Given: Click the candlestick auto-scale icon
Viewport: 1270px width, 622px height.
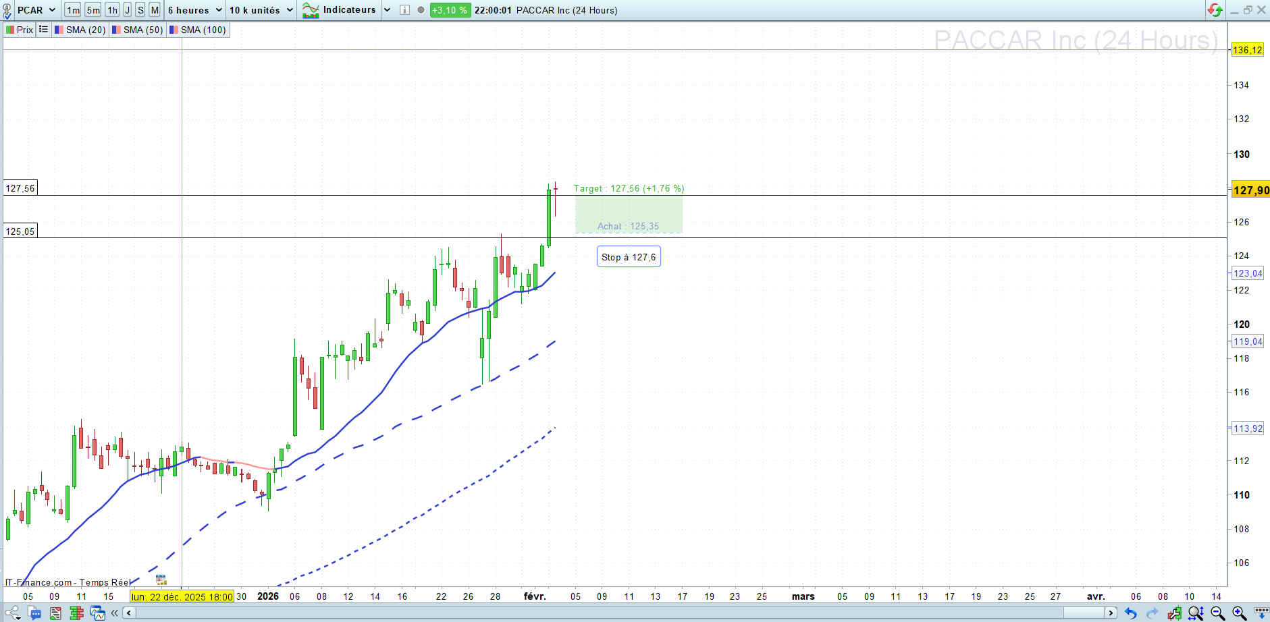Looking at the screenshot, I should point(1175,613).
